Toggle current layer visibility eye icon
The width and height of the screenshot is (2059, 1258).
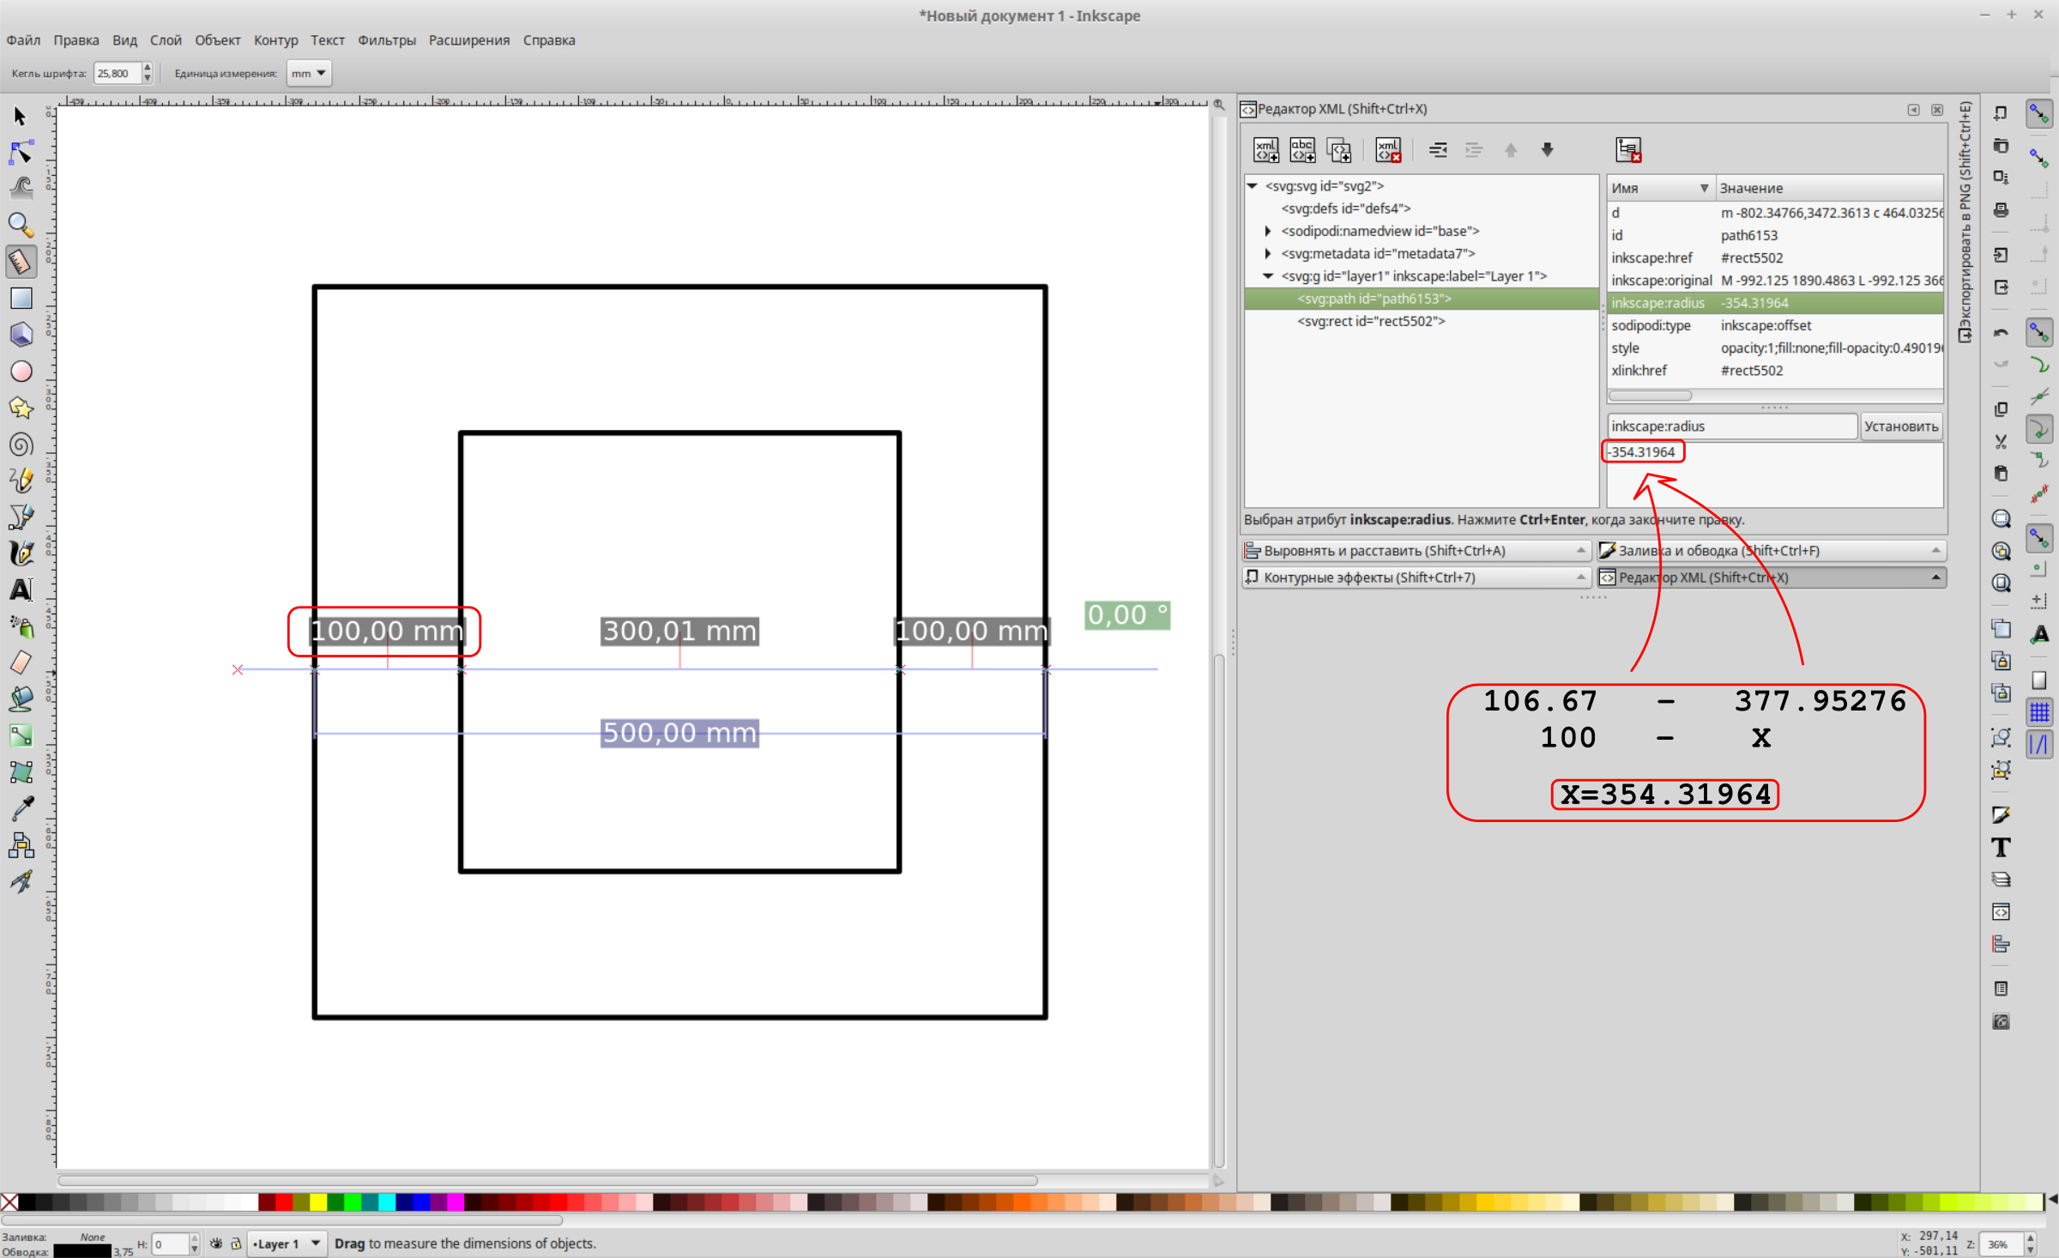(216, 1243)
